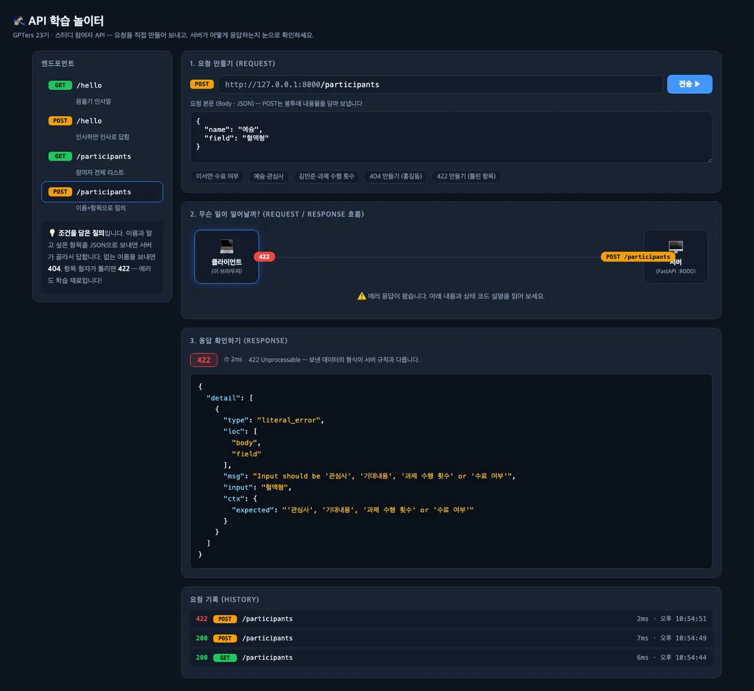Open the GET /participants endpoint

pos(102,156)
